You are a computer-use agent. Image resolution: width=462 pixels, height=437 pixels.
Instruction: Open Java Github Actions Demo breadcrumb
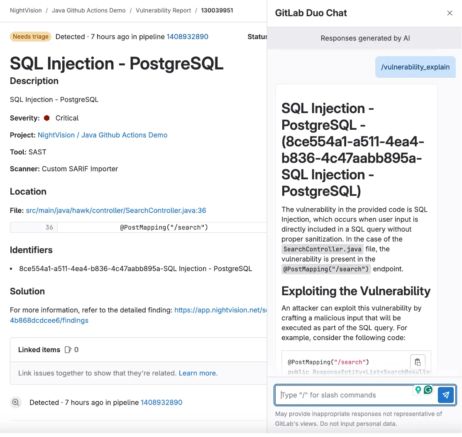[x=89, y=10]
